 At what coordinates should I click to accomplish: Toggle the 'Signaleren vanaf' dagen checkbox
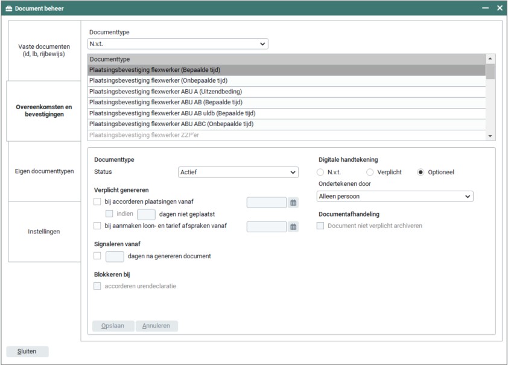click(98, 256)
